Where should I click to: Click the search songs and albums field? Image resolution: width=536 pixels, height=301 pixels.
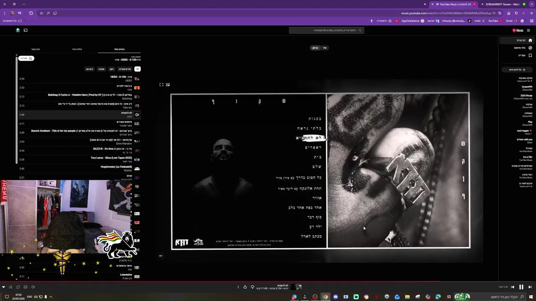point(327,30)
